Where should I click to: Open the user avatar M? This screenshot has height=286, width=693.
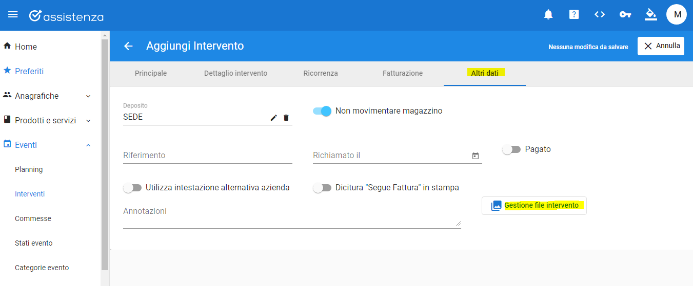677,14
